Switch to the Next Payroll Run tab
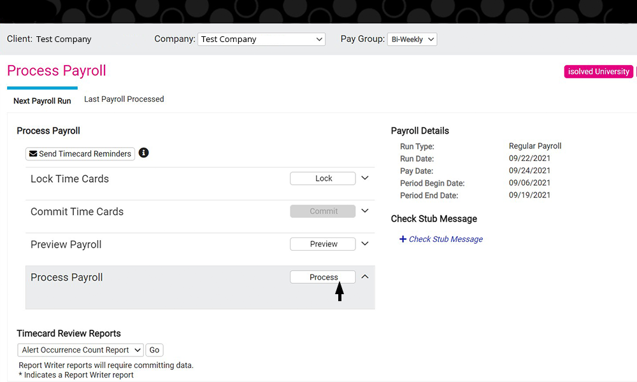 [x=42, y=101]
